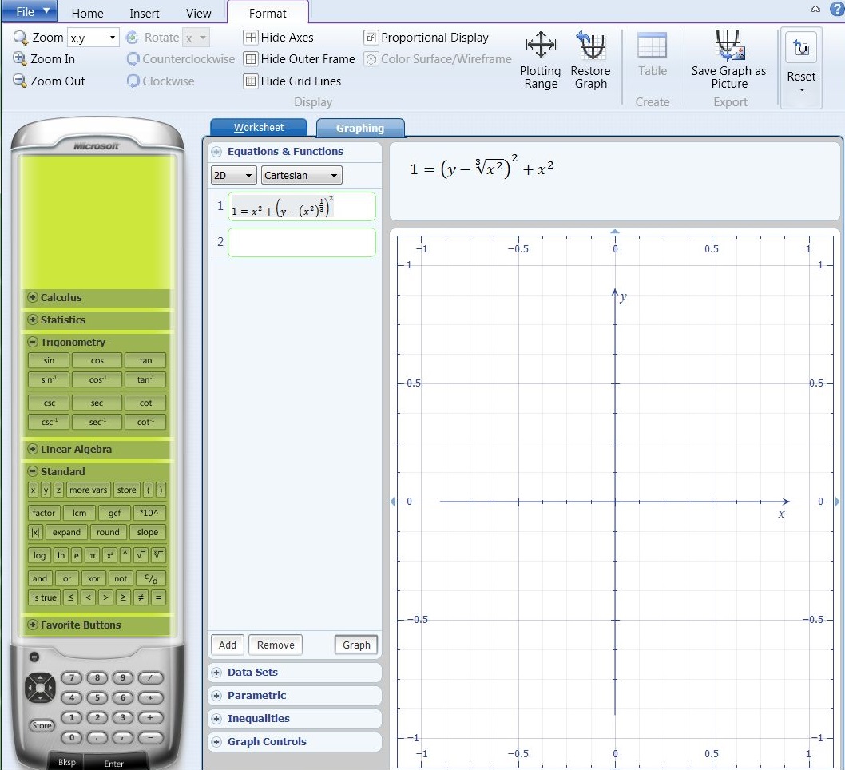Viewport: 845px width, 770px height.
Task: Switch to the Worksheet tab
Action: (258, 127)
